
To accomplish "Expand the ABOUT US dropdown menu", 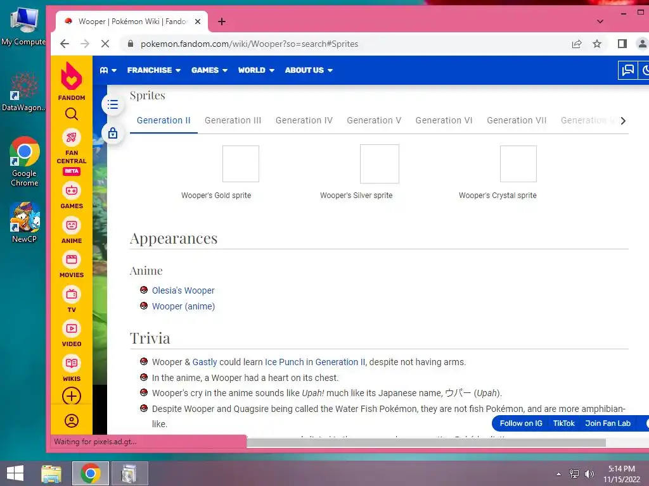I will [309, 70].
